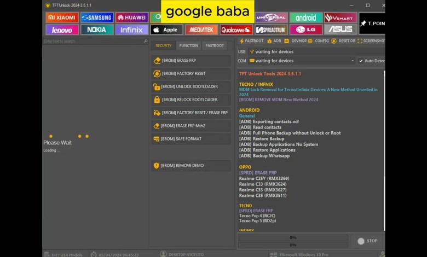Click the Microsoft Windows 10 Pro status
This screenshot has height=257, width=427.
pos(299,255)
